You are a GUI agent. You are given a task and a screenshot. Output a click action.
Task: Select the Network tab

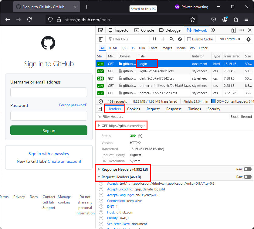point(197,30)
